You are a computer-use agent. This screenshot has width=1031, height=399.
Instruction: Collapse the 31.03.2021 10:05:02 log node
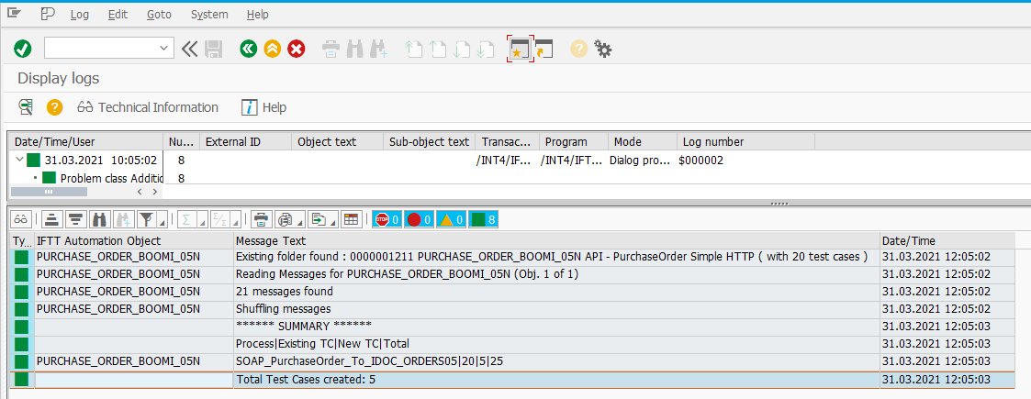(x=20, y=160)
